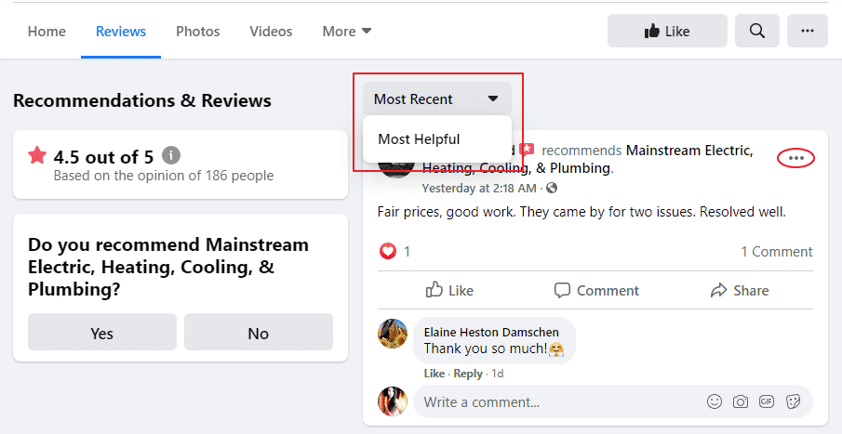Open the "Yesterday at 2:18 AM" timestamp
842x434 pixels.
pos(479,189)
